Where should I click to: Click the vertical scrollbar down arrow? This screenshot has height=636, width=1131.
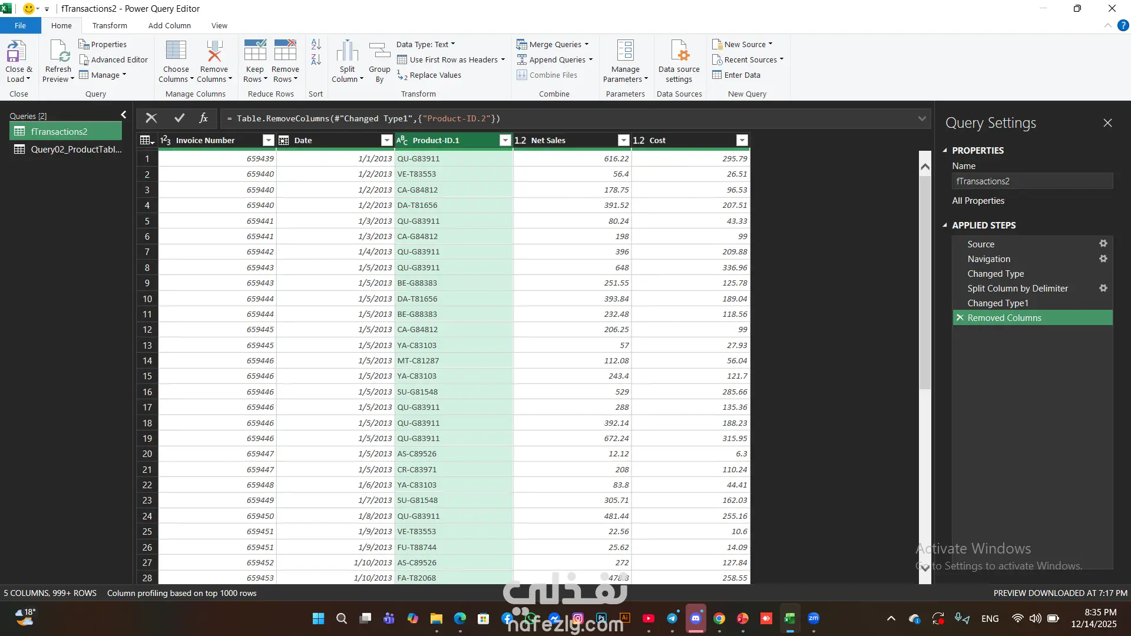pos(925,568)
